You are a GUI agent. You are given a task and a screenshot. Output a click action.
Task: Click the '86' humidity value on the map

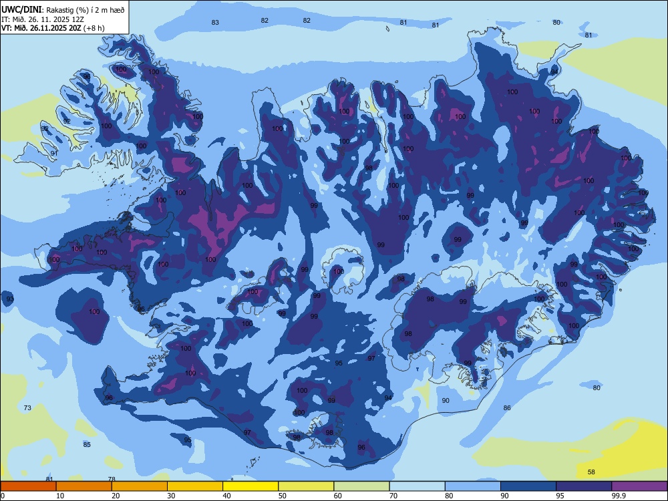pos(507,407)
